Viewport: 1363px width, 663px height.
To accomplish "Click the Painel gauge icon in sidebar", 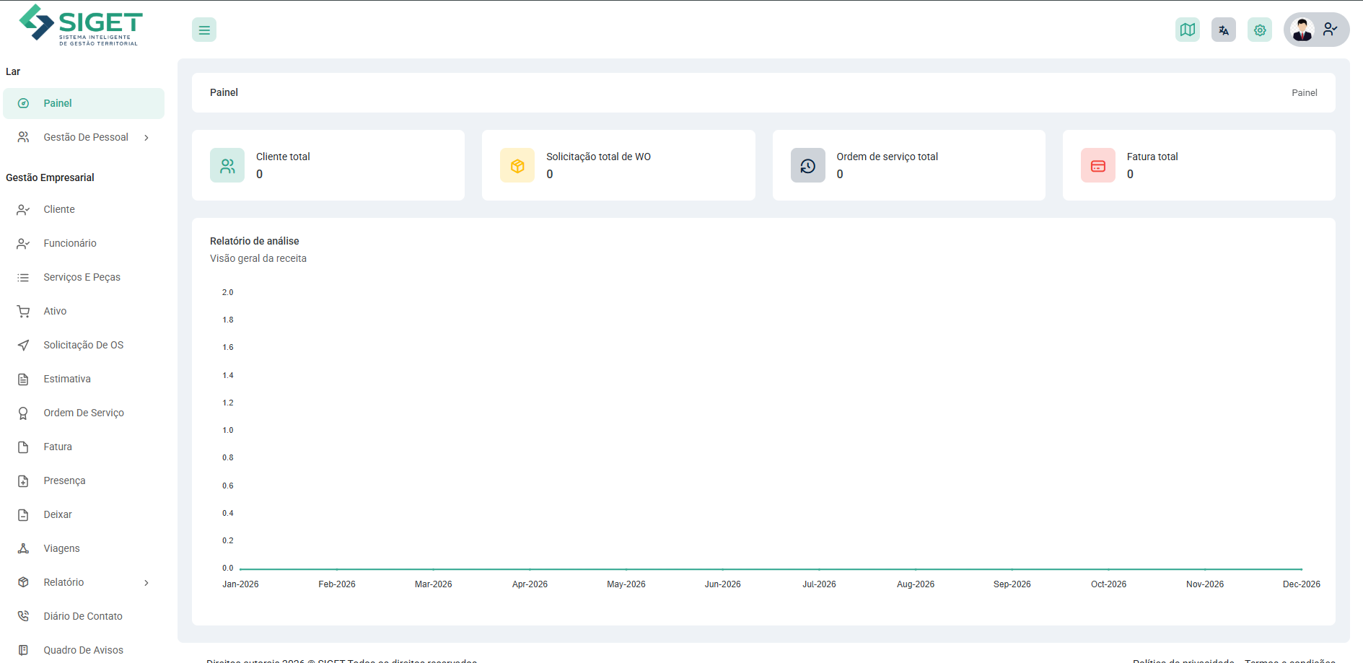I will 23,103.
